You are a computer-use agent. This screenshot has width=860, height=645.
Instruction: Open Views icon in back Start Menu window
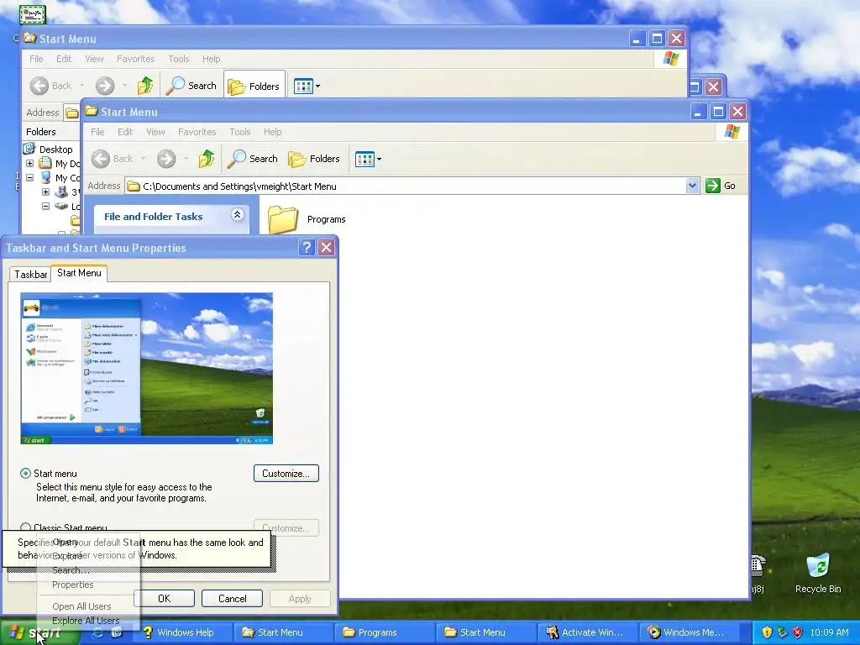click(x=302, y=87)
